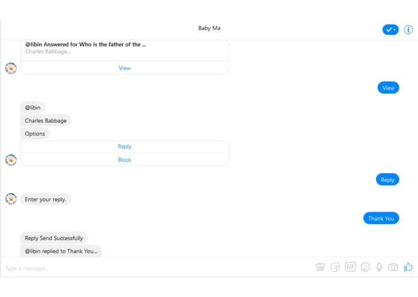Screen dimensions: 418x297
Task: Open the camera to take photo
Action: click(x=393, y=267)
